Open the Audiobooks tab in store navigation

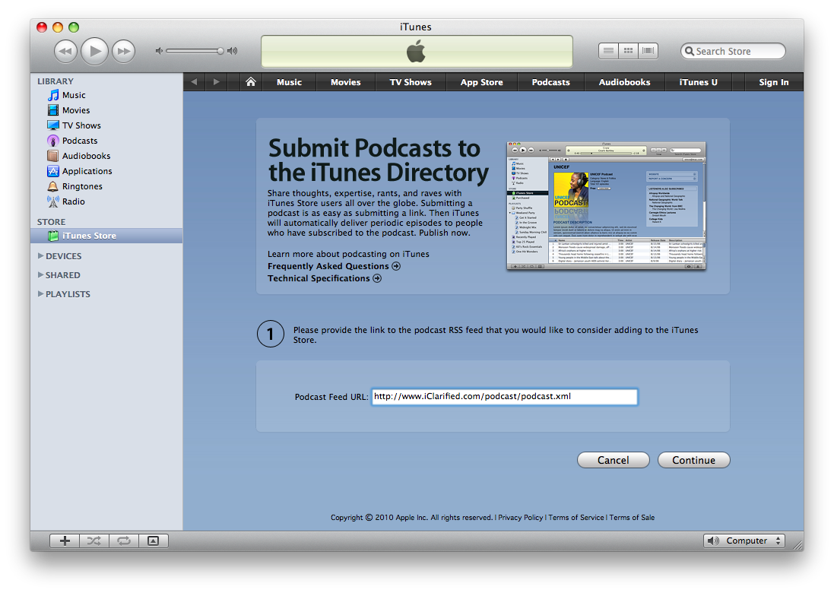click(x=624, y=82)
